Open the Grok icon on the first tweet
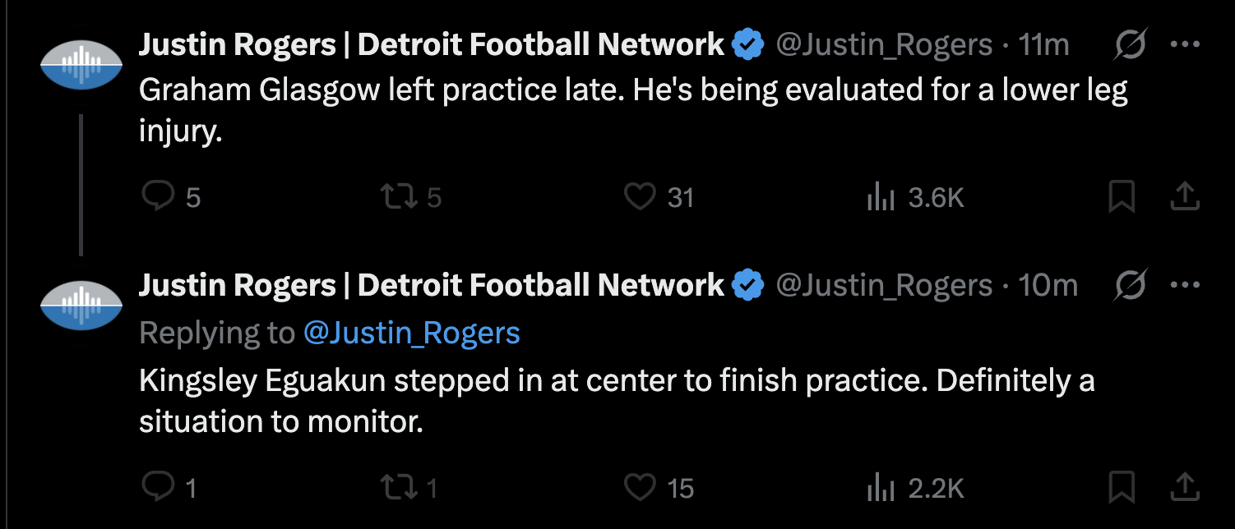 [1131, 44]
